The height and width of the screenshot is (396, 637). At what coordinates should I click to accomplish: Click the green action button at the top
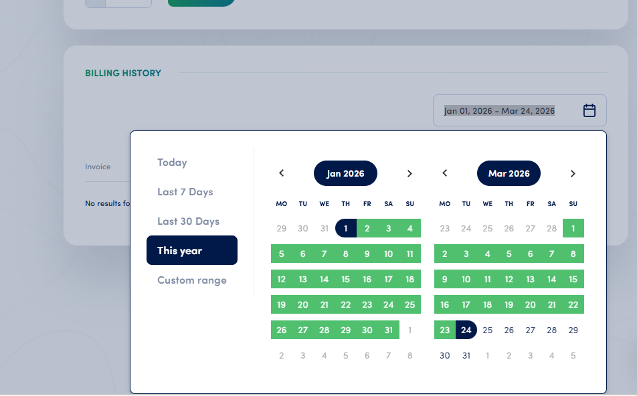click(x=201, y=3)
